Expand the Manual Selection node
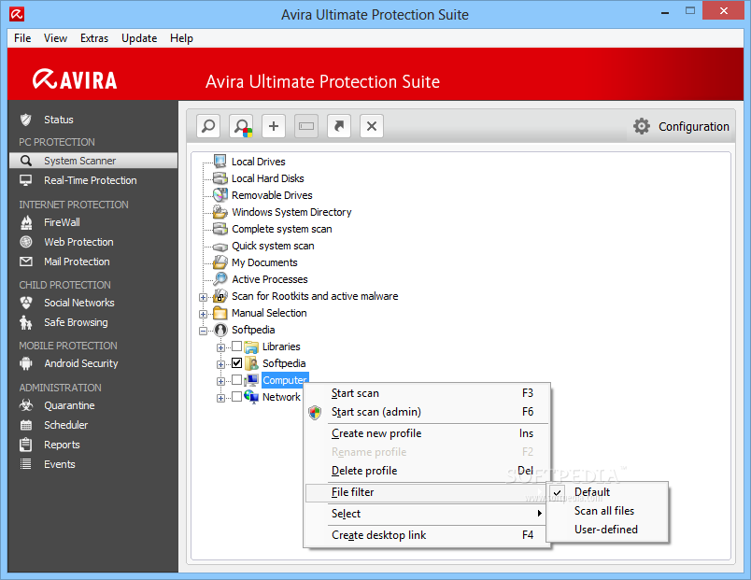Screen dimensions: 751x580 [x=204, y=314]
